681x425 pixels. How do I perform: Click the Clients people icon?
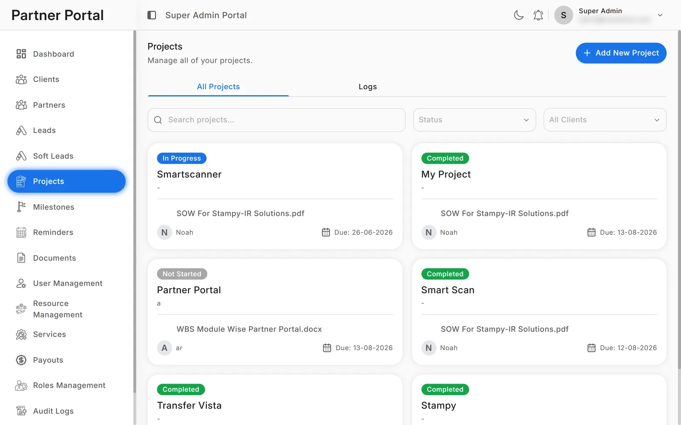point(21,79)
